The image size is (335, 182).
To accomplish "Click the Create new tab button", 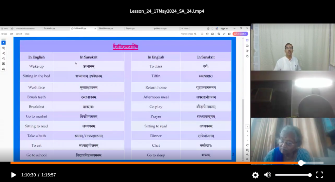I will [x=185, y=28].
